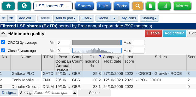196x97 pixels.
Task: Switch to Phone layout
Action: [x=94, y=93]
